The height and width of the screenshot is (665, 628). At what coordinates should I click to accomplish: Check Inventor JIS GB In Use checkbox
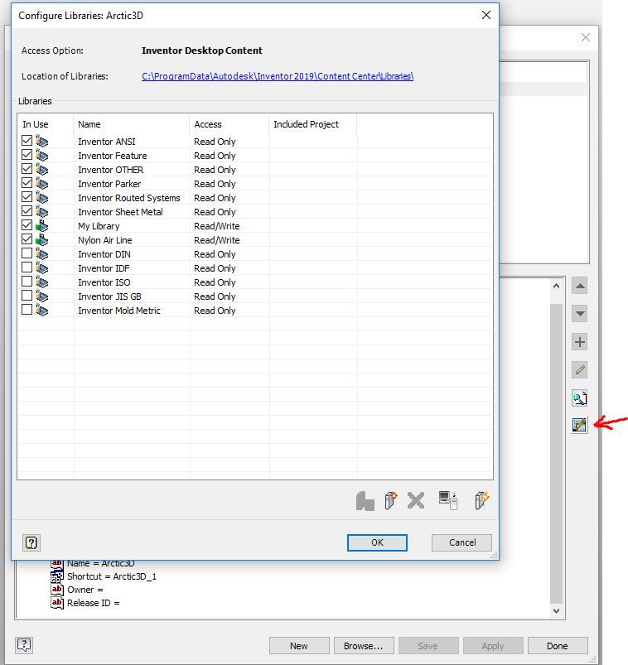pyautogui.click(x=27, y=295)
